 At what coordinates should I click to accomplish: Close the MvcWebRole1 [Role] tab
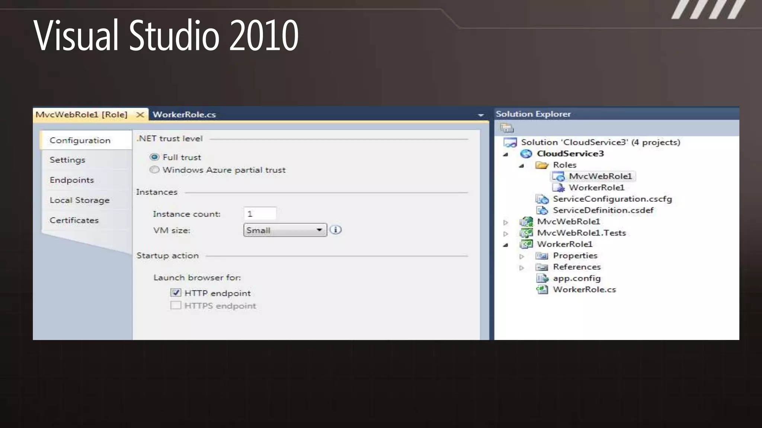click(140, 114)
